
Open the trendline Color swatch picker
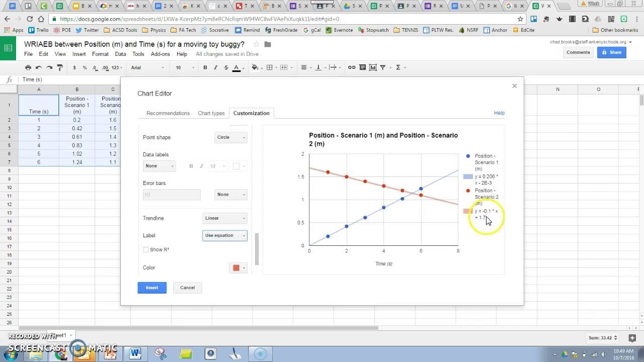[x=238, y=268]
